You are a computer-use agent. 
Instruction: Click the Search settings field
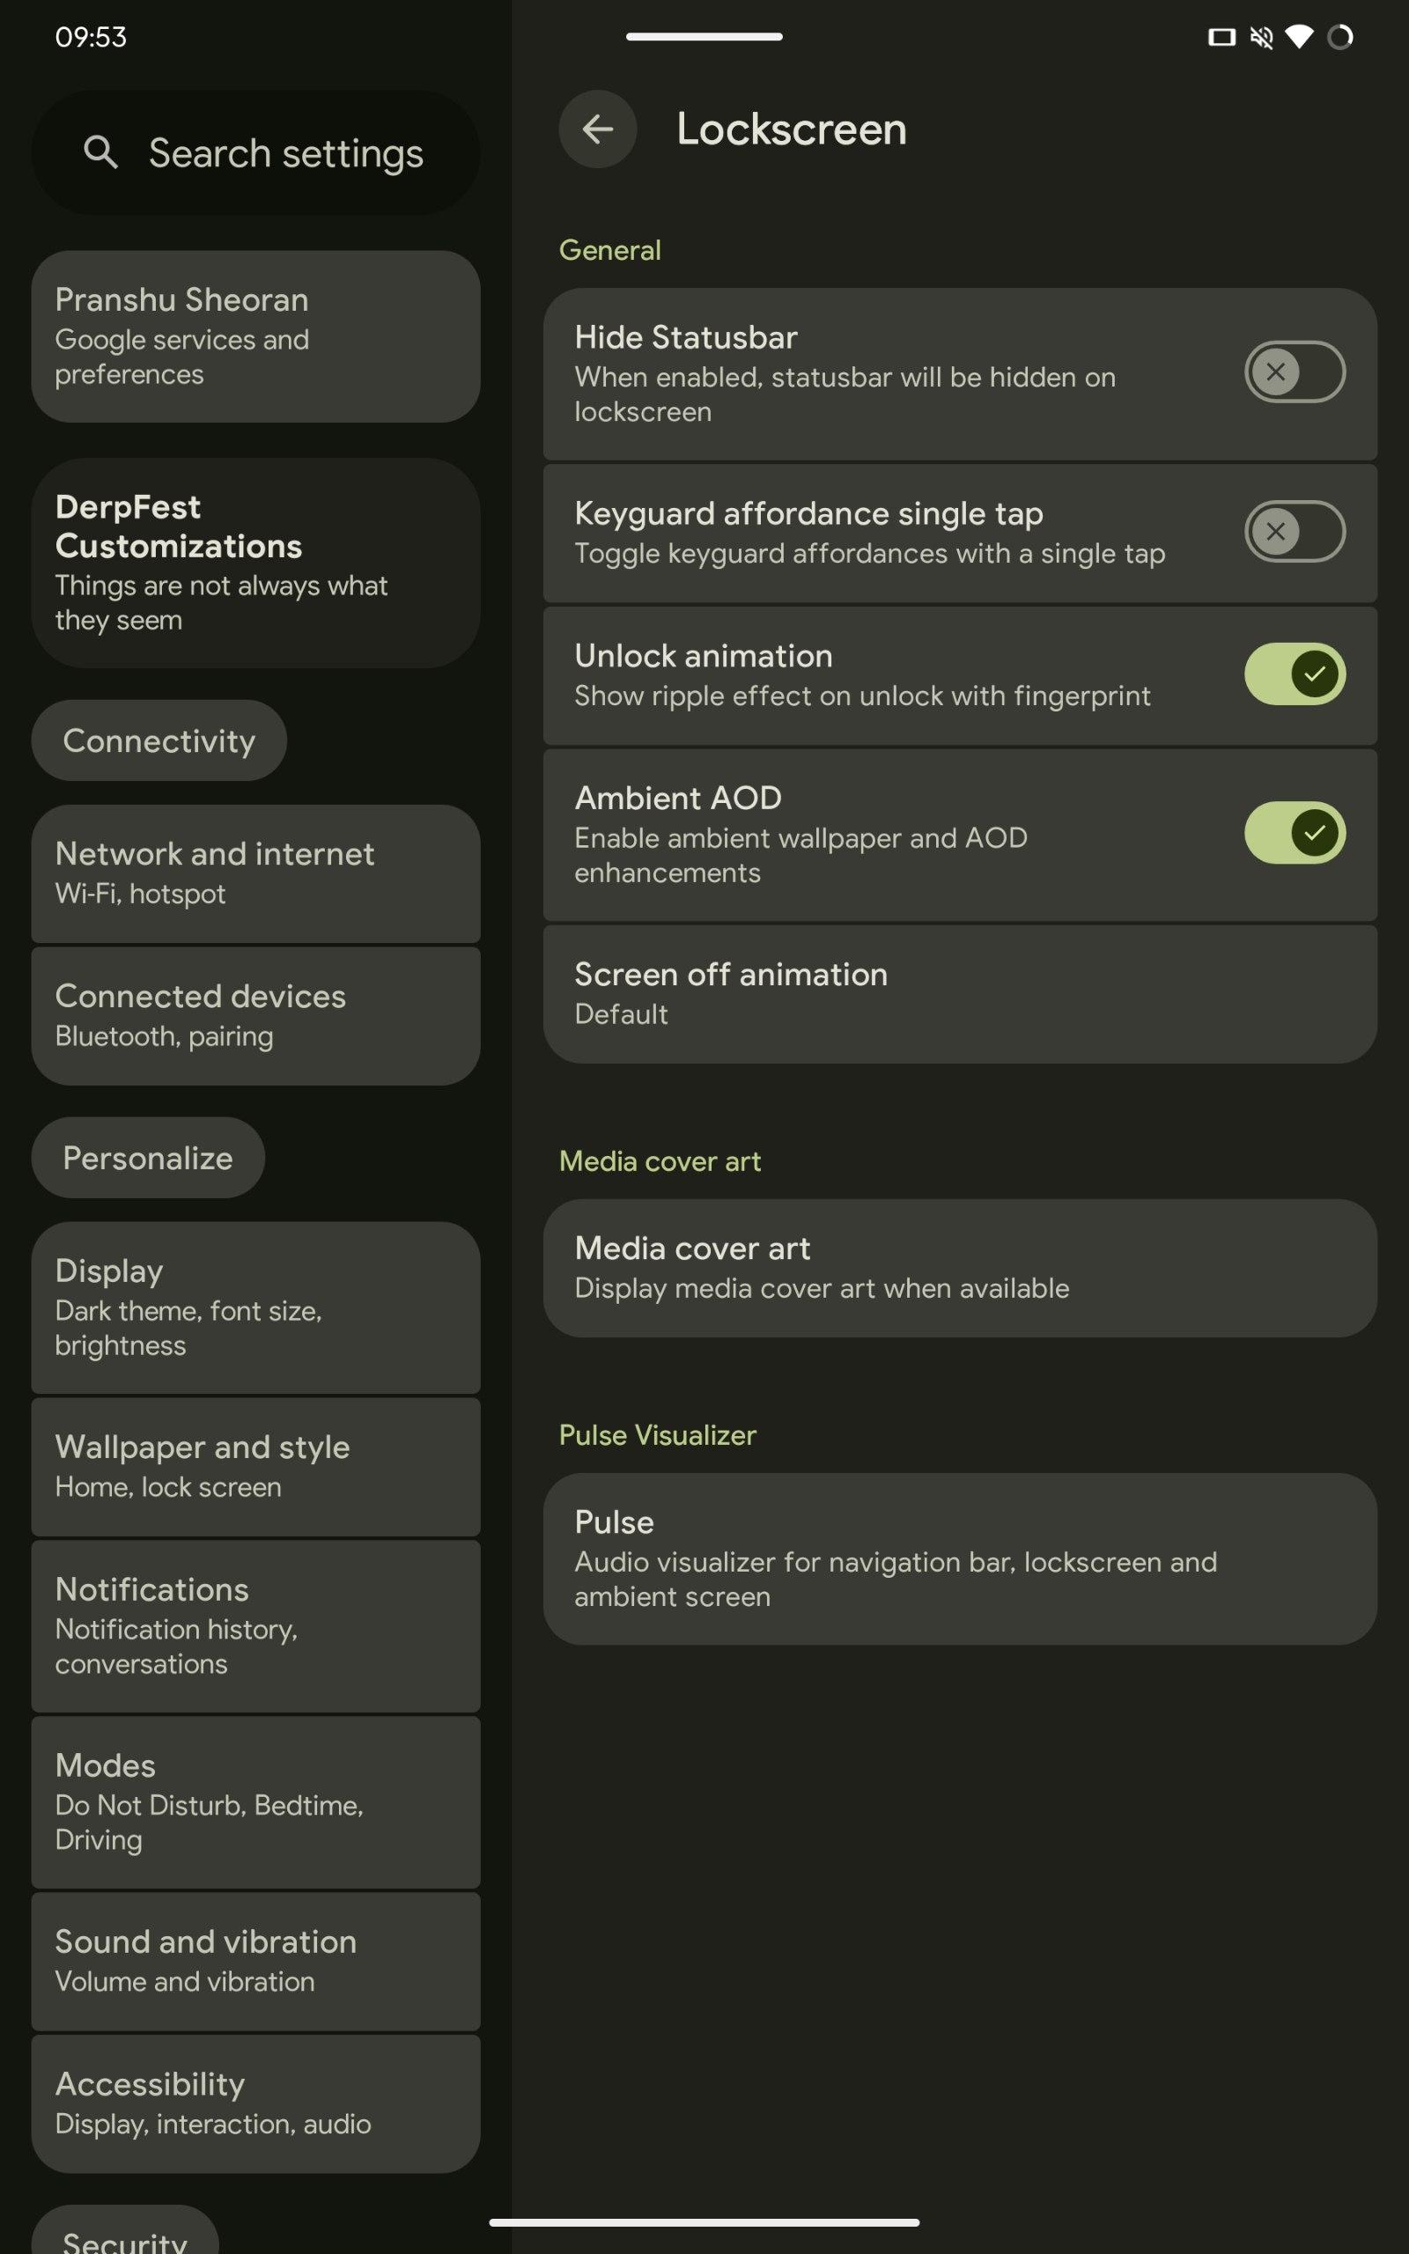click(284, 152)
